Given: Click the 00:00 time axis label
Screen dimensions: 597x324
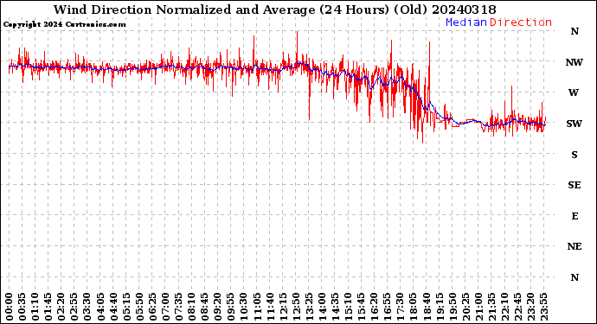Looking at the screenshot, I should click(x=10, y=307).
